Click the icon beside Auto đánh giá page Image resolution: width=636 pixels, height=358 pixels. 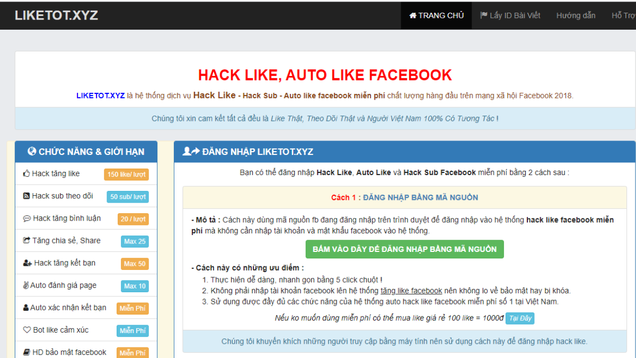(26, 285)
